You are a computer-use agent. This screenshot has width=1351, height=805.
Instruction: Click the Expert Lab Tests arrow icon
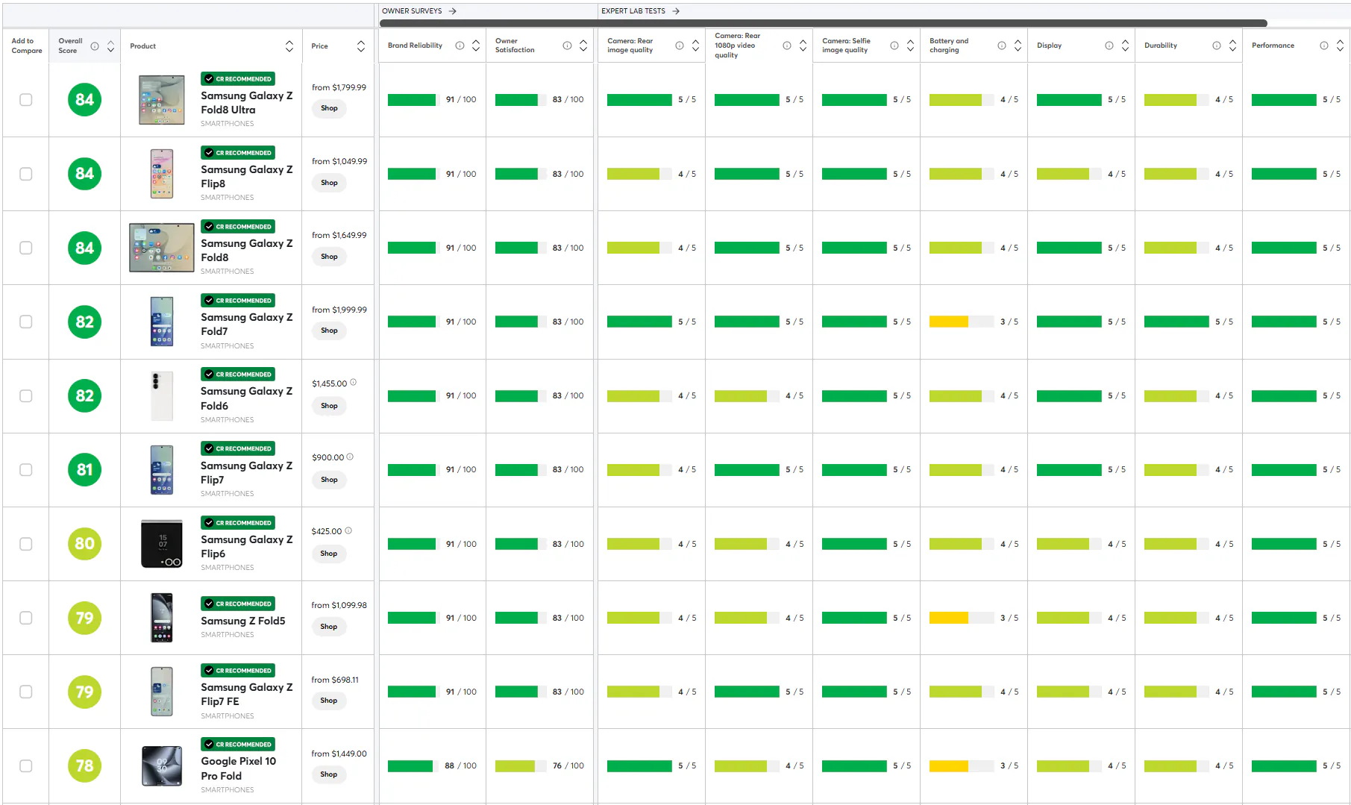(676, 11)
